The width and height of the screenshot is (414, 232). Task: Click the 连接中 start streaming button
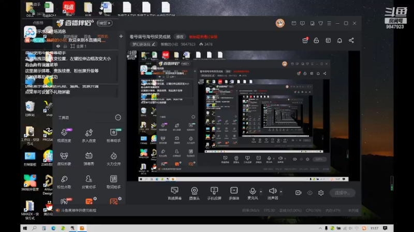343,193
